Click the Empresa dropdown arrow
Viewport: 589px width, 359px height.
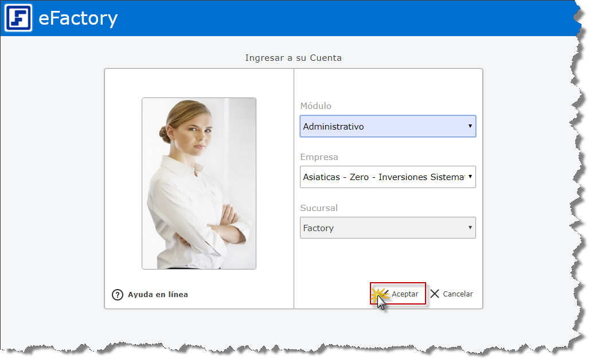click(470, 177)
